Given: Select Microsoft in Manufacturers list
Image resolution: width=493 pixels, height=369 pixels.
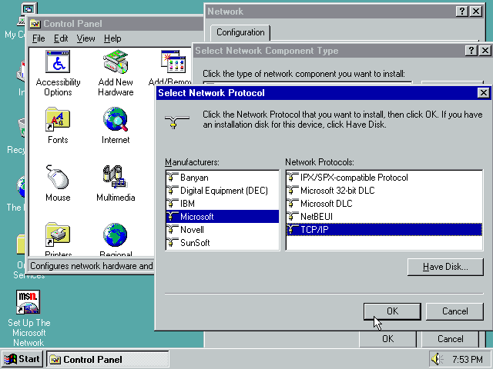Looking at the screenshot, I should [222, 217].
